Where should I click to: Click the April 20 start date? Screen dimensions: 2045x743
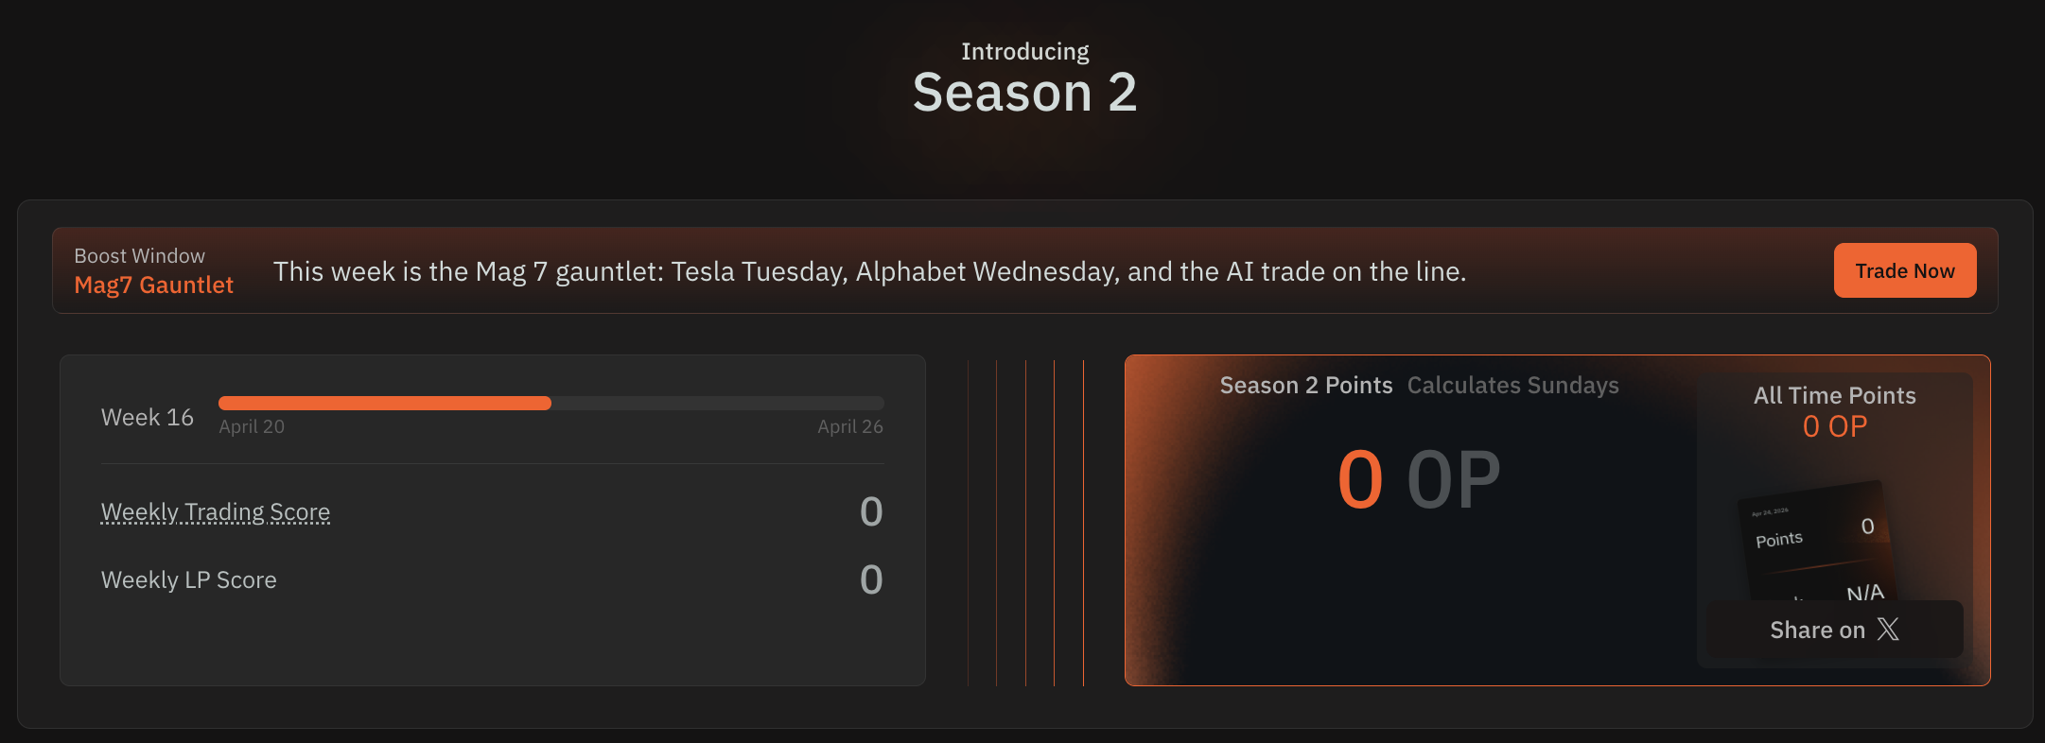(252, 427)
